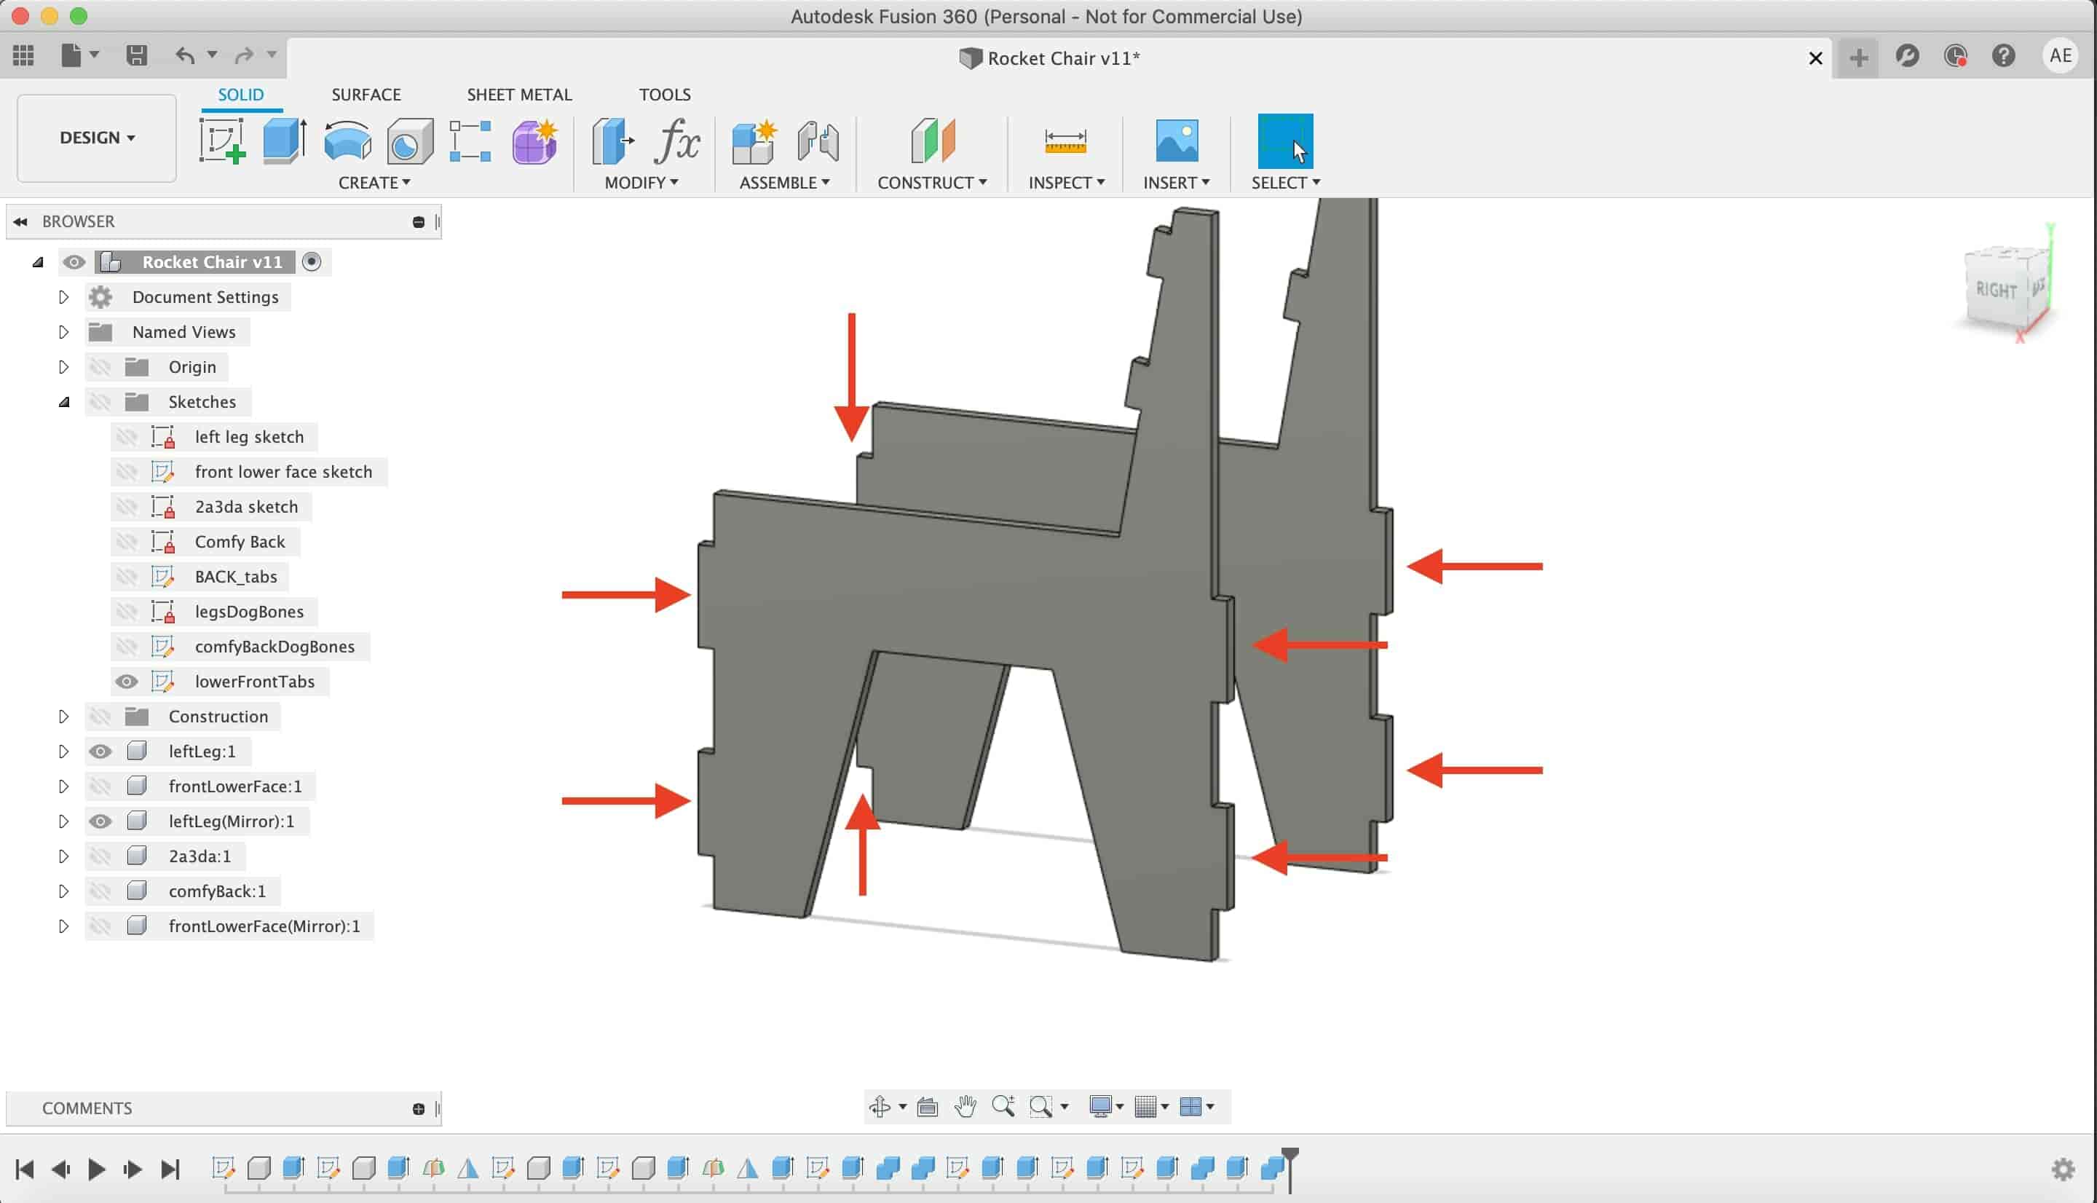Click the Look At tool
The image size is (2097, 1203).
(x=928, y=1106)
